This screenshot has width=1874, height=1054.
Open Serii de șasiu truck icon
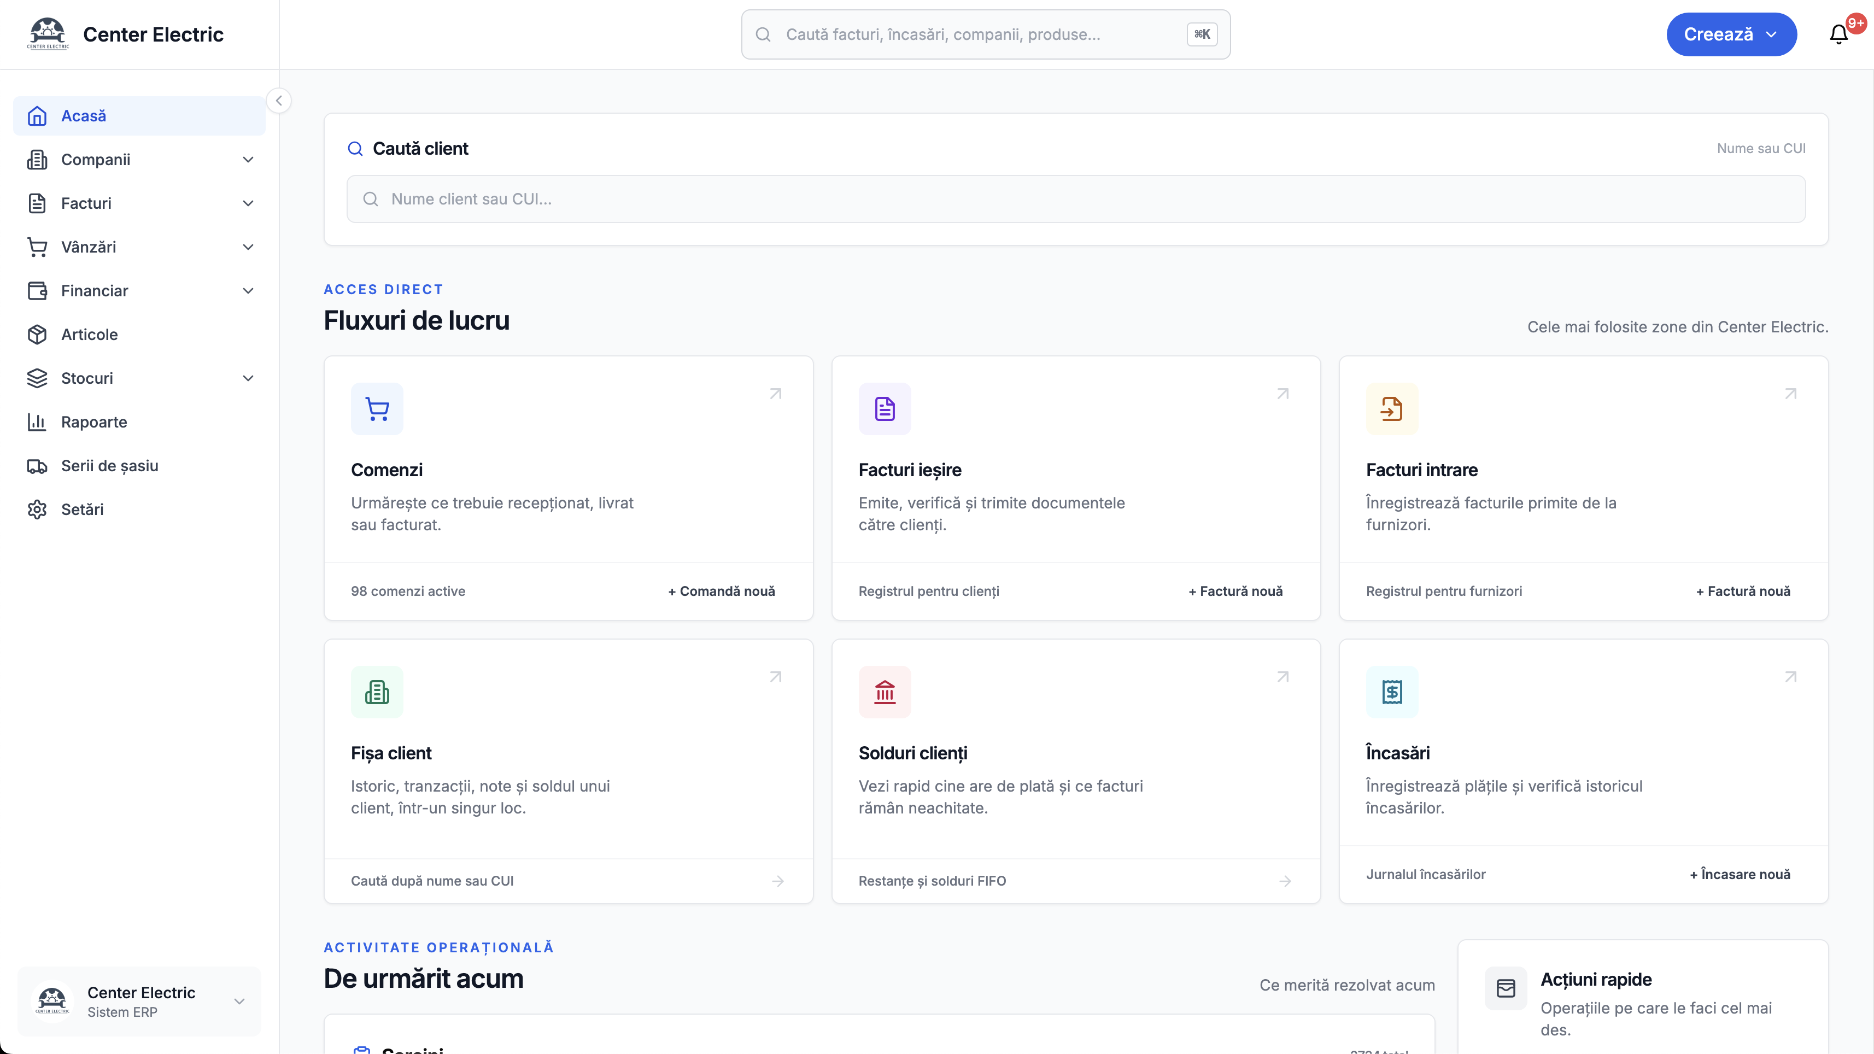37,466
